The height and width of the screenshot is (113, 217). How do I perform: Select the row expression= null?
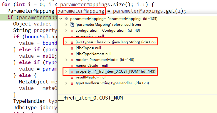pyautogui.click(x=90, y=36)
